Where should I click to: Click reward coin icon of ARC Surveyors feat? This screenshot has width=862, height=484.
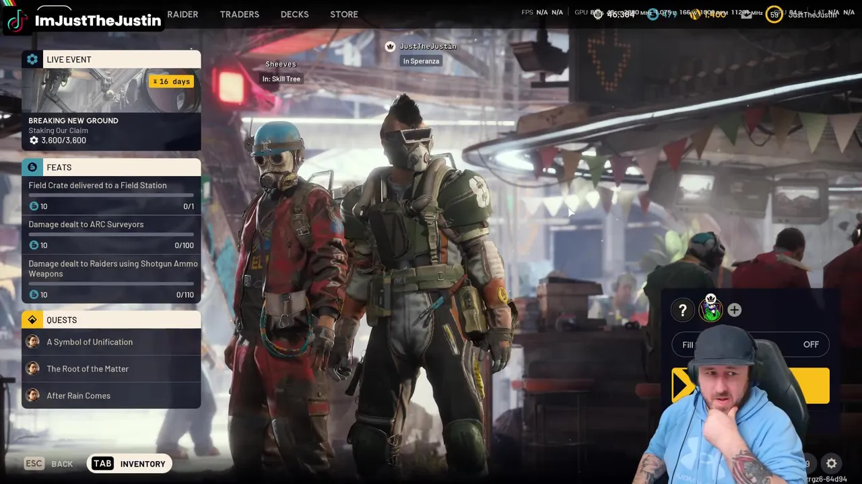[x=34, y=245]
